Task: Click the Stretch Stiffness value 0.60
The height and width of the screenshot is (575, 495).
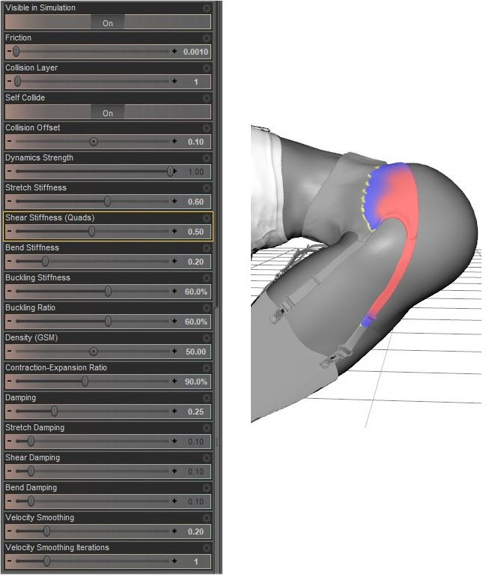Action: click(195, 202)
